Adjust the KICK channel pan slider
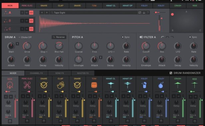The image size is (205, 126). coord(10,92)
